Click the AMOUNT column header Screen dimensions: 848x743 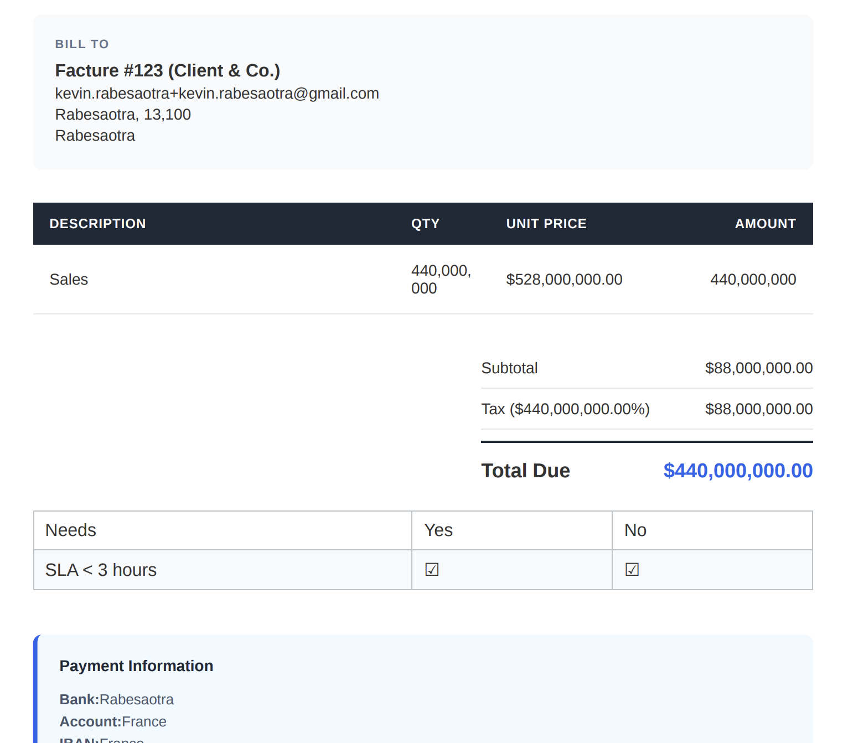tap(765, 224)
